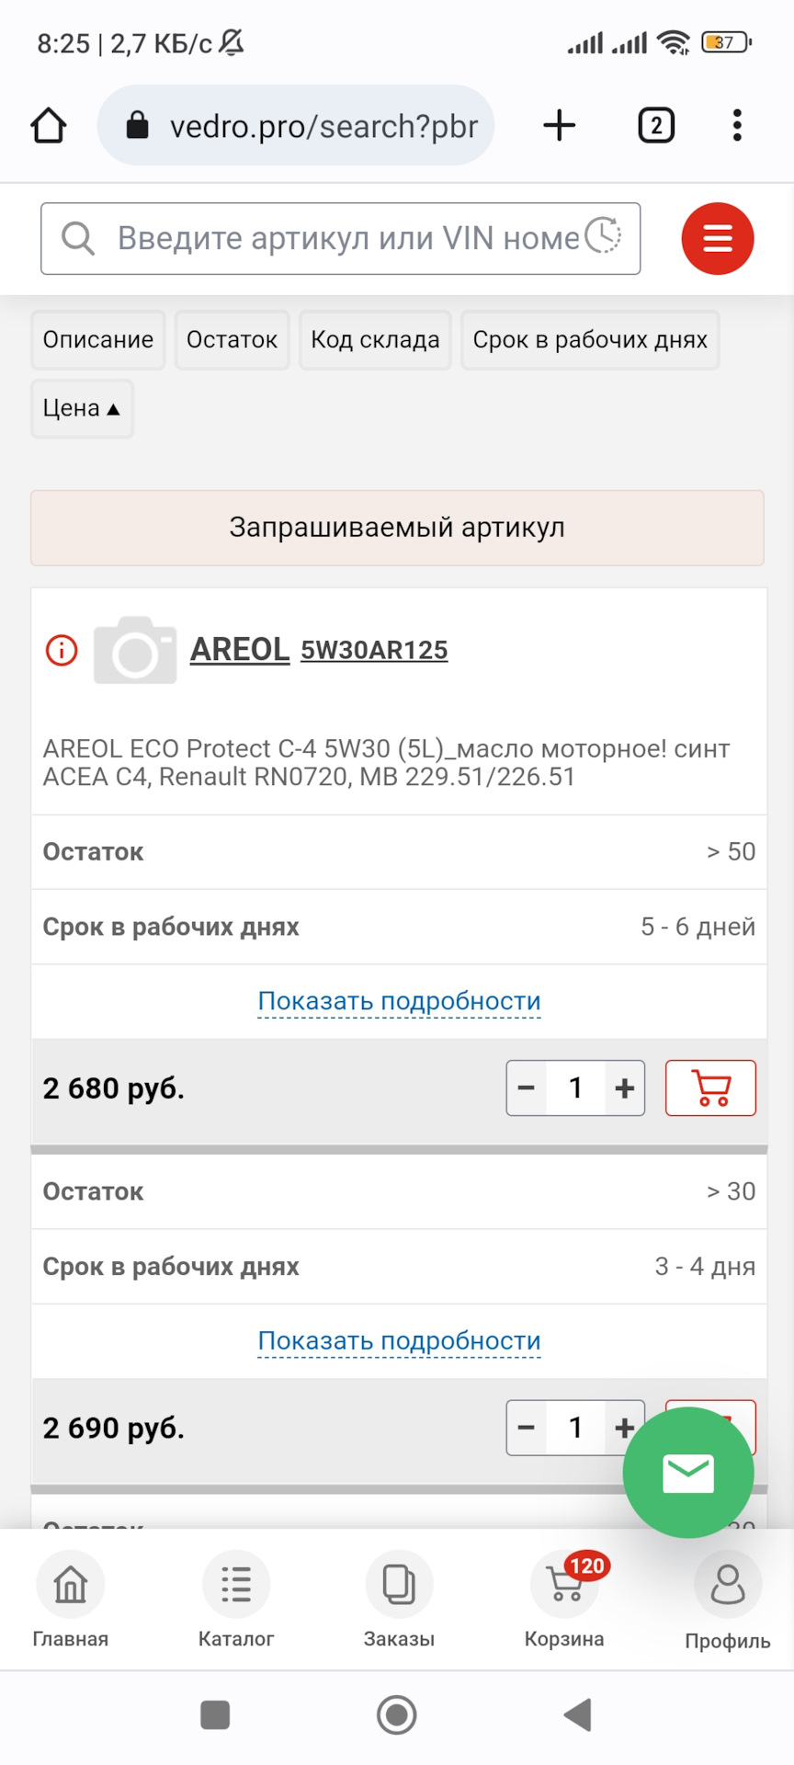794x1765 pixels.
Task: Open the browser three-dot menu
Action: click(x=737, y=126)
